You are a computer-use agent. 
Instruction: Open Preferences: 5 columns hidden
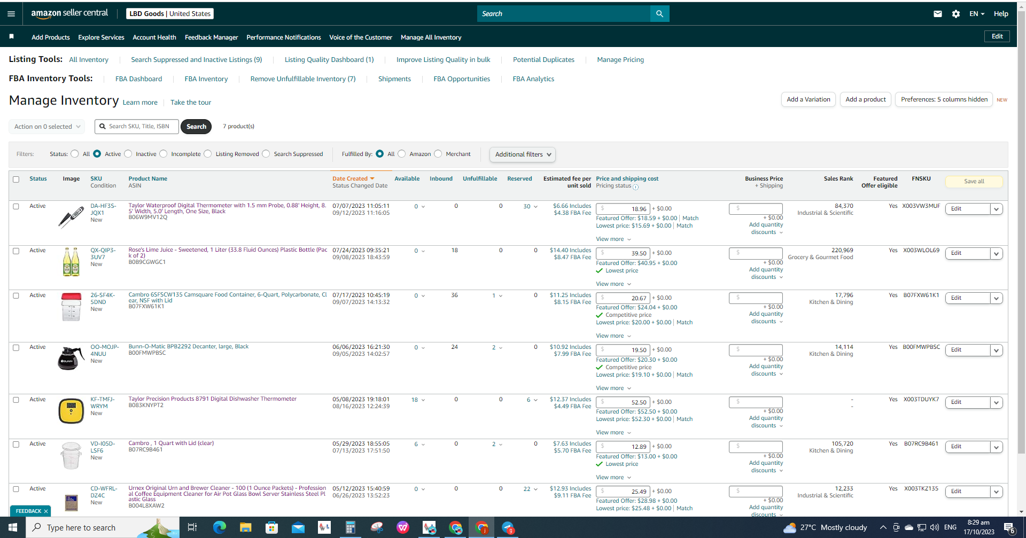(x=944, y=99)
